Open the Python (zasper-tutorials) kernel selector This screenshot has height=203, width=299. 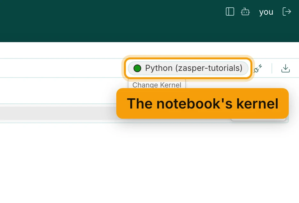188,68
